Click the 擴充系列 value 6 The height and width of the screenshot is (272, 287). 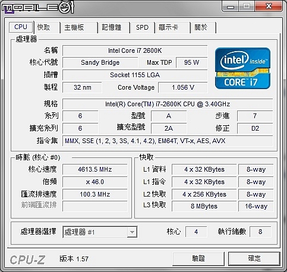80,128
